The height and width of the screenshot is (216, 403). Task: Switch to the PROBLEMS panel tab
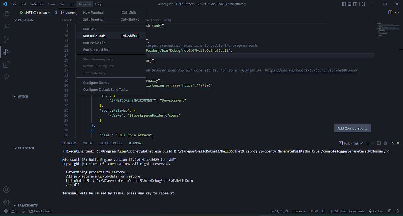point(70,143)
